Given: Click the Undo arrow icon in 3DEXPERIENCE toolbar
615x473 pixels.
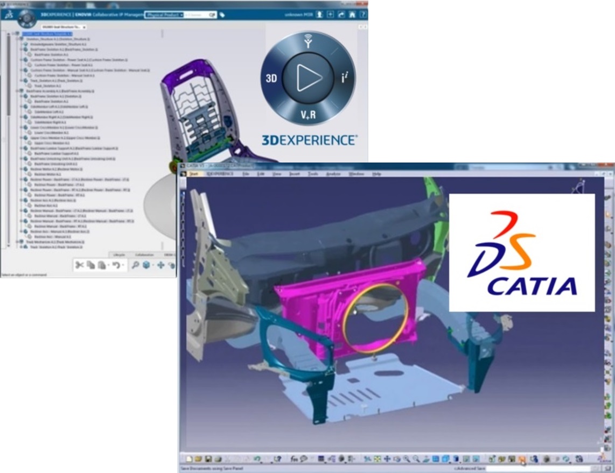Looking at the screenshot, I should [x=116, y=265].
